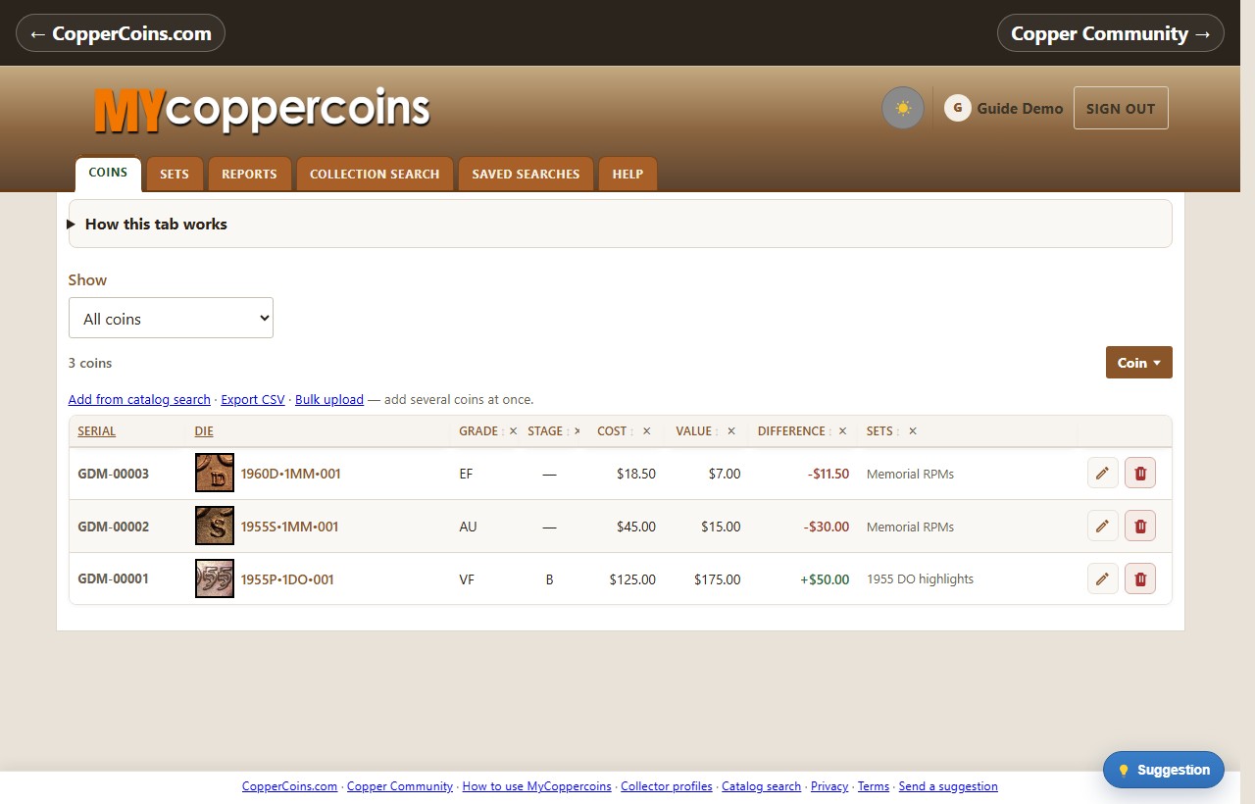Image resolution: width=1255 pixels, height=804 pixels.
Task: Click 'Memorial RPMs' in GDM-00003 row
Action: [x=910, y=474]
